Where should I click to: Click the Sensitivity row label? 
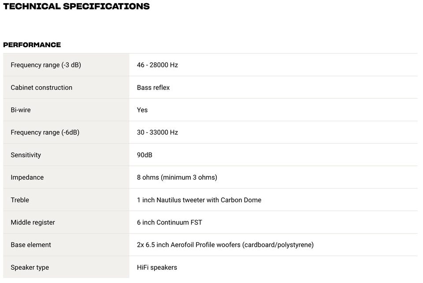(x=26, y=155)
